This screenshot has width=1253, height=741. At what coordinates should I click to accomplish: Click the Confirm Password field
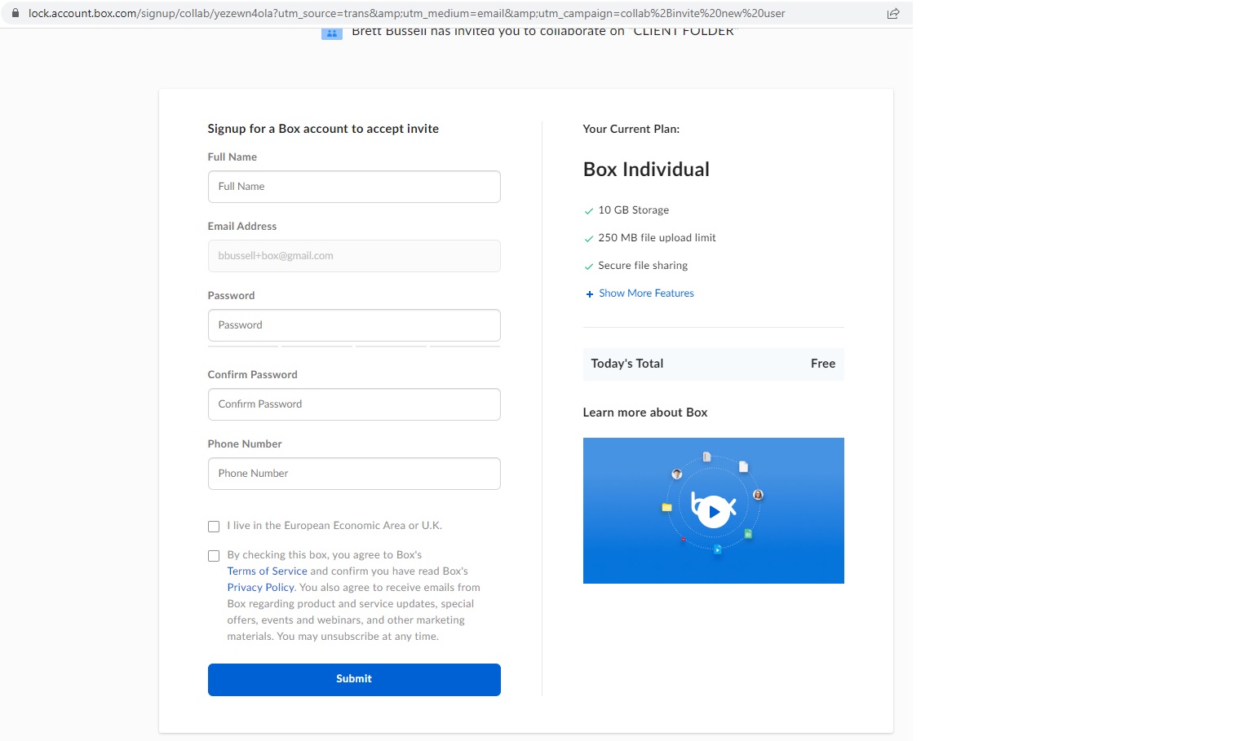pyautogui.click(x=353, y=404)
